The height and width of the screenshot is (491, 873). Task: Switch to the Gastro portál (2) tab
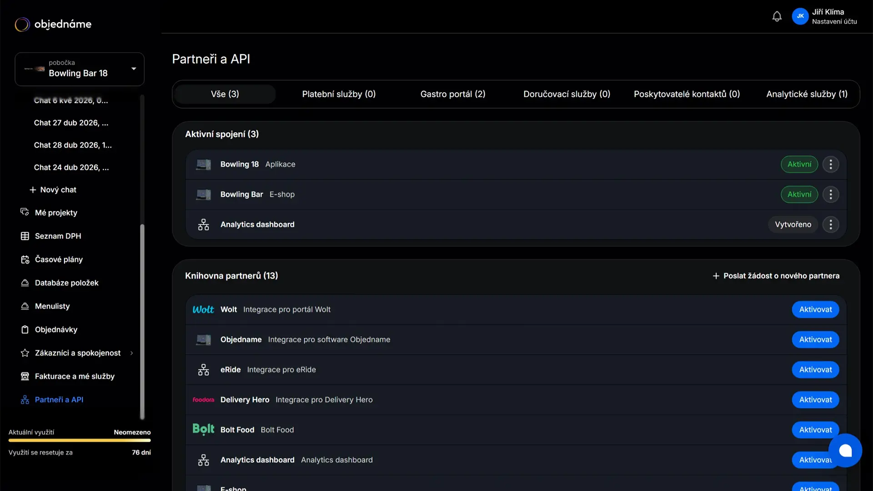[x=452, y=94]
